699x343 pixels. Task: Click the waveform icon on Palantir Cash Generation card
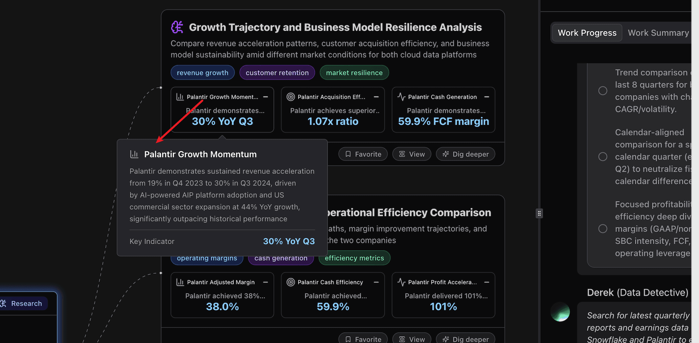pos(401,97)
